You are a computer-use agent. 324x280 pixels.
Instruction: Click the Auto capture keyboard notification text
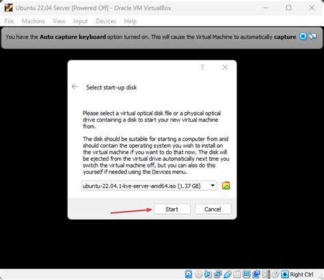click(x=73, y=37)
